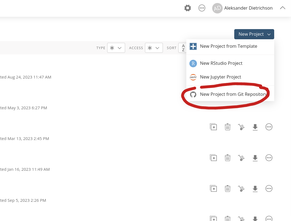Click download arrow in topmost visible icon row
The height and width of the screenshot is (221, 291).
point(255,127)
